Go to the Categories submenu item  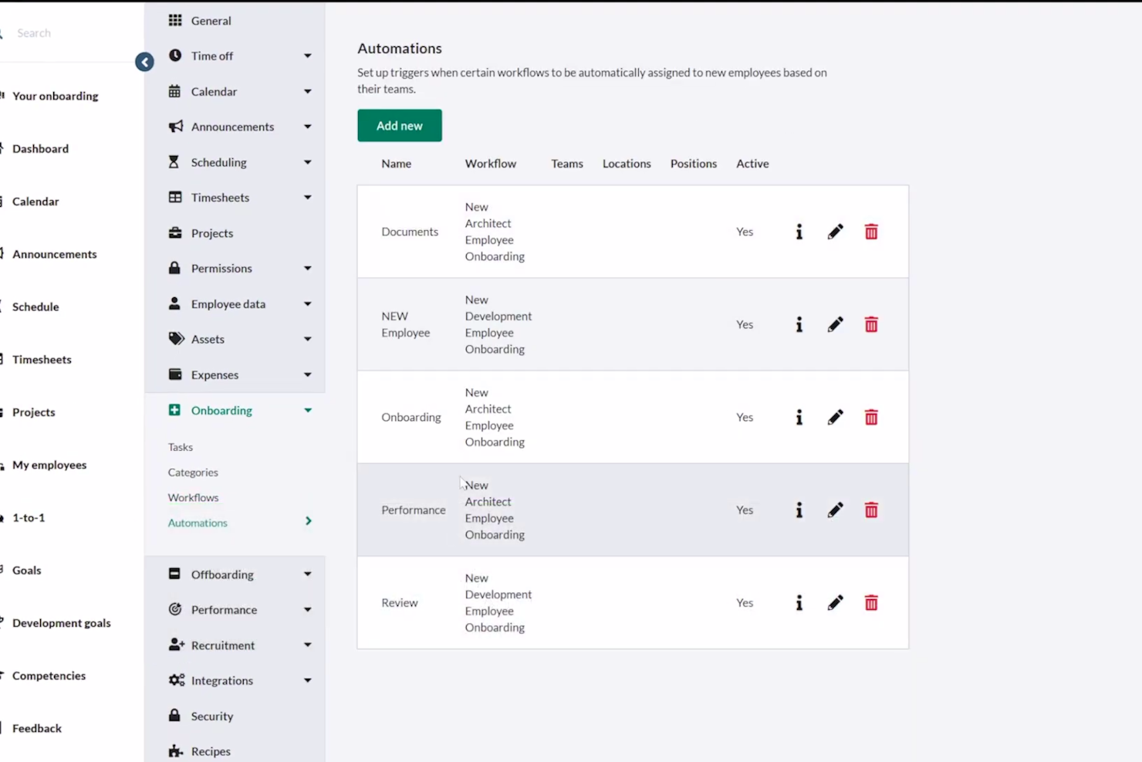click(x=193, y=472)
